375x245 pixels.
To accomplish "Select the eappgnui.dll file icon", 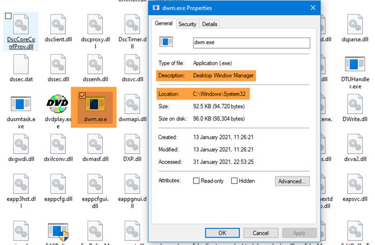I will pyautogui.click(x=132, y=183).
